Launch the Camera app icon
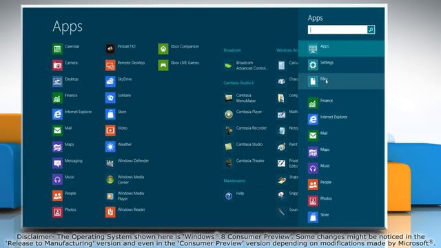This screenshot has width=441, height=248. 57,65
